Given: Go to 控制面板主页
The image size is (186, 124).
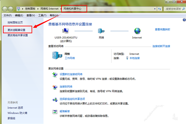Looking at the screenshot, I should (x=15, y=22).
